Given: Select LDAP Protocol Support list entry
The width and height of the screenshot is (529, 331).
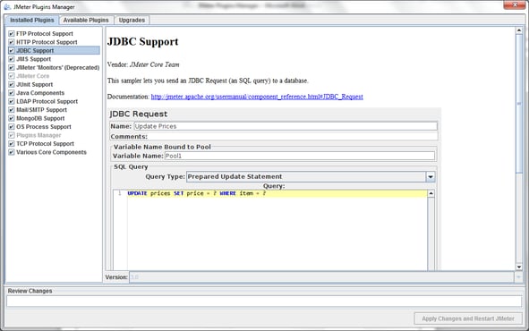Looking at the screenshot, I should point(47,101).
